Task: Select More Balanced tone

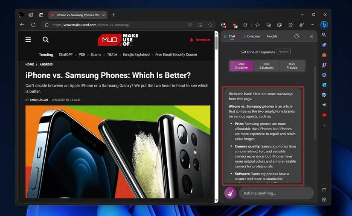Action: pos(266,66)
